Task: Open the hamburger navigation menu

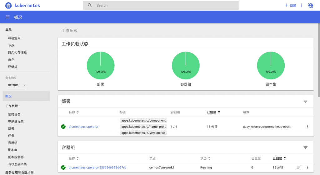Action: [x=7, y=17]
